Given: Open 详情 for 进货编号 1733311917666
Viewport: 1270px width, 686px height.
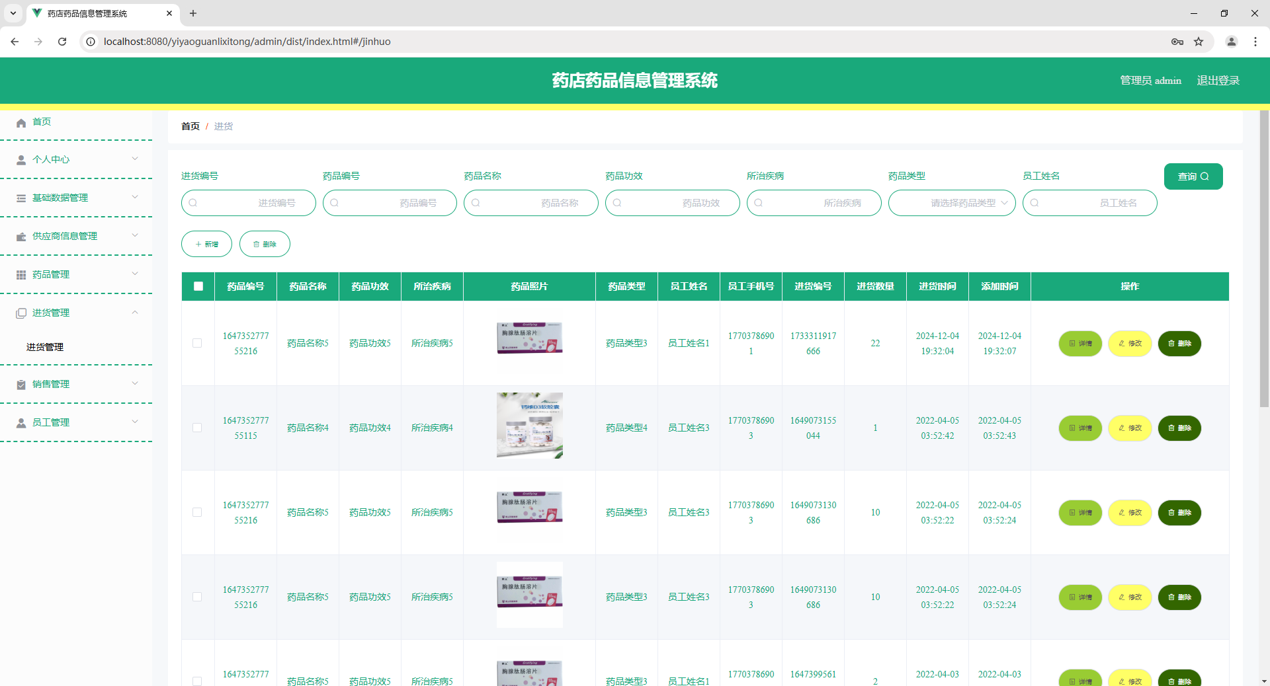Looking at the screenshot, I should pyautogui.click(x=1080, y=344).
